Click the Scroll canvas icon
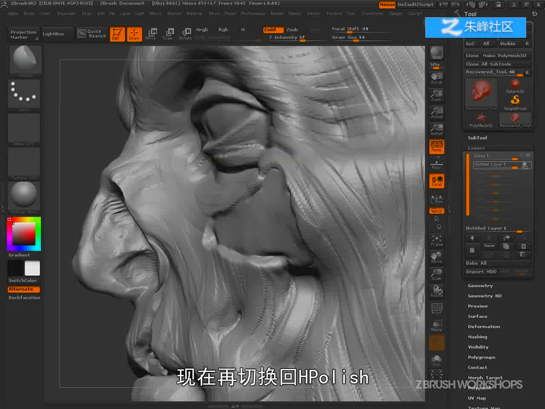 pos(437,78)
